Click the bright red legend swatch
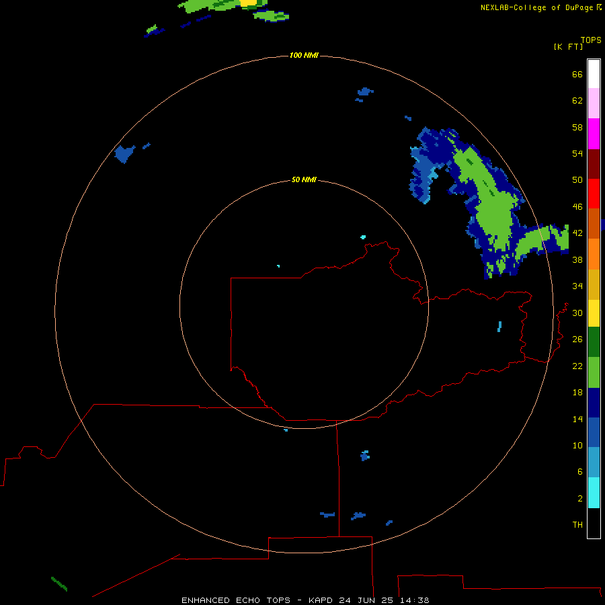This screenshot has width=605, height=605. [x=594, y=194]
